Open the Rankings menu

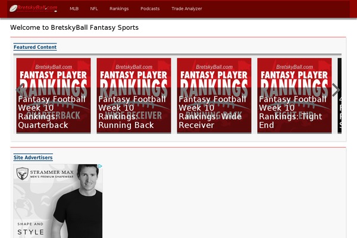click(119, 9)
